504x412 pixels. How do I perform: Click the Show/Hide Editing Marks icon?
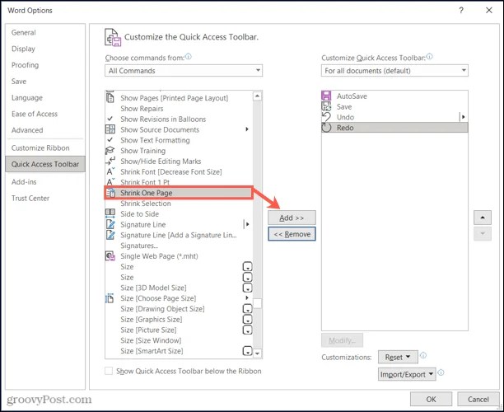(110, 161)
